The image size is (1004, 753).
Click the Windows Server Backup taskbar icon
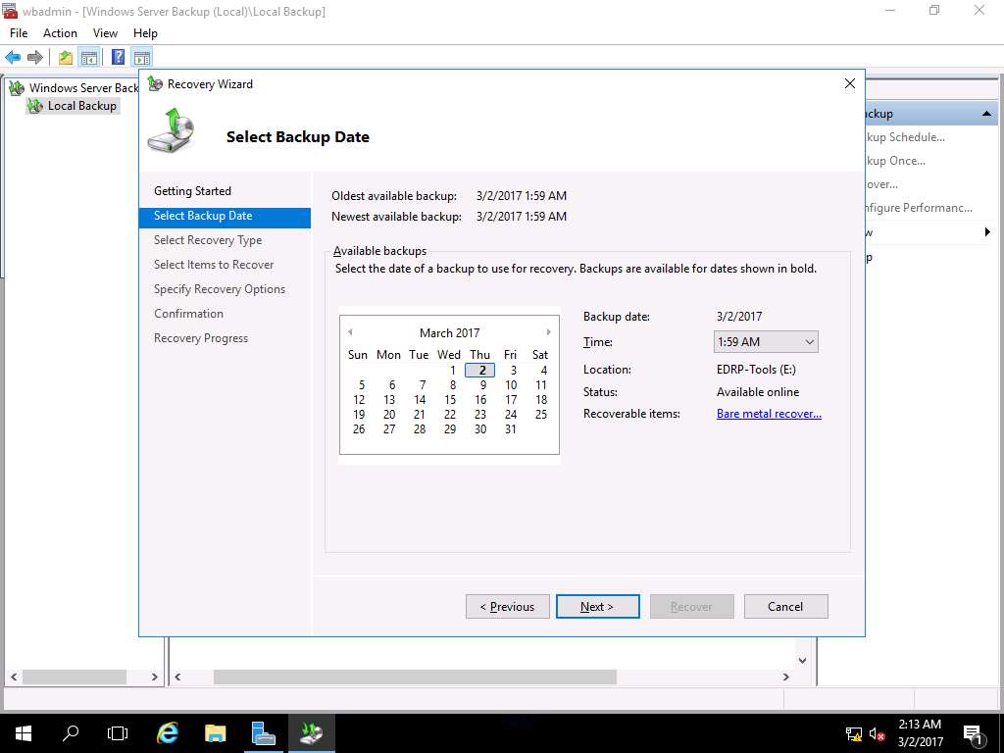coord(311,733)
